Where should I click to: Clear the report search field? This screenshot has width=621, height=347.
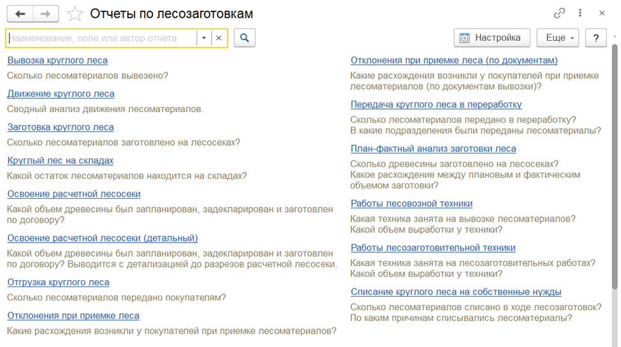pyautogui.click(x=219, y=38)
